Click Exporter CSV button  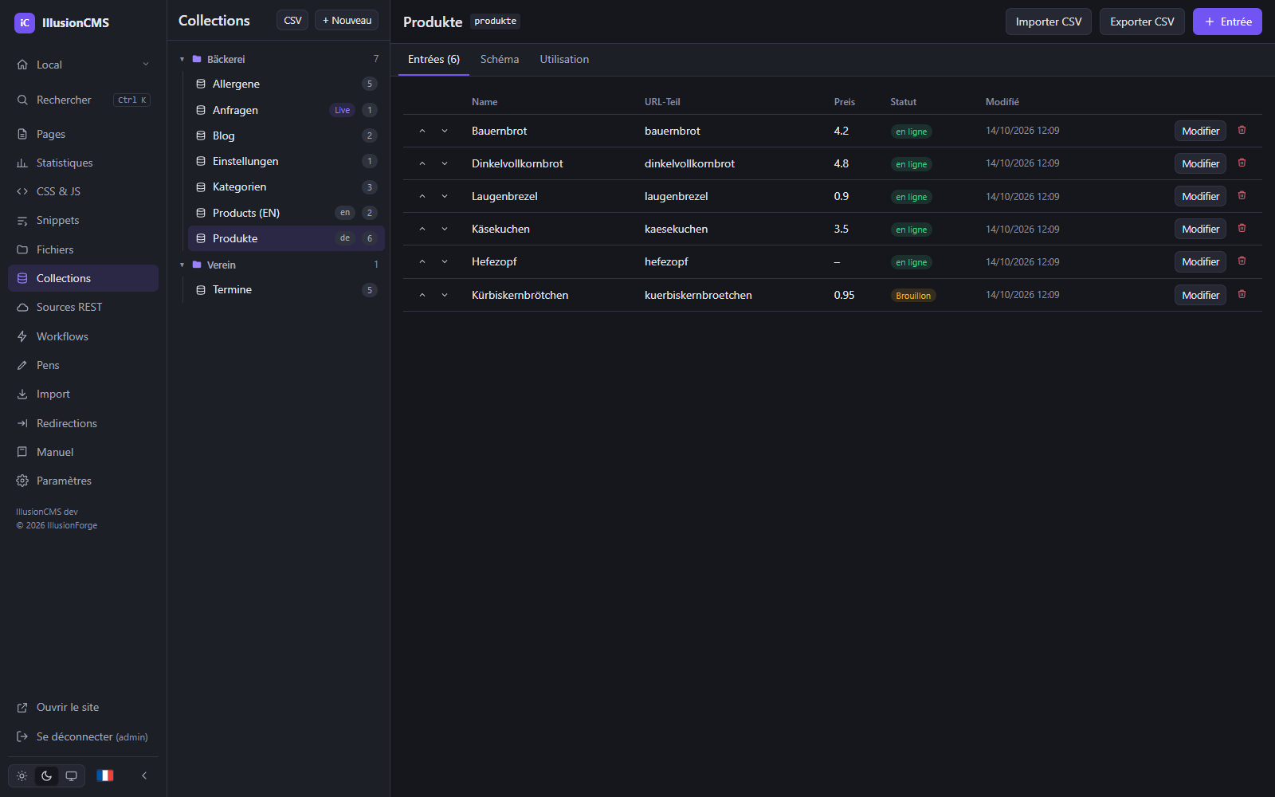pyautogui.click(x=1142, y=22)
